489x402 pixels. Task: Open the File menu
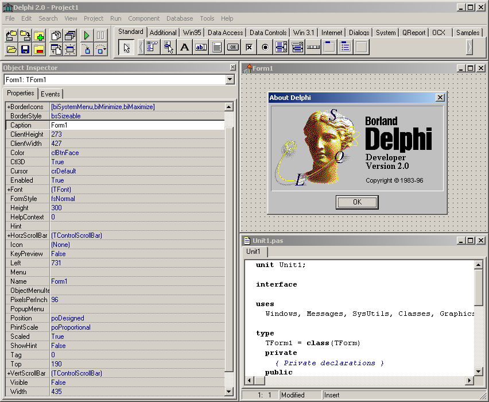10,18
